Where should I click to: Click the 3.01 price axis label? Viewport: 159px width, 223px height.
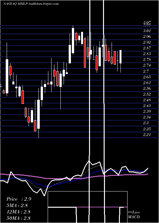147,31
